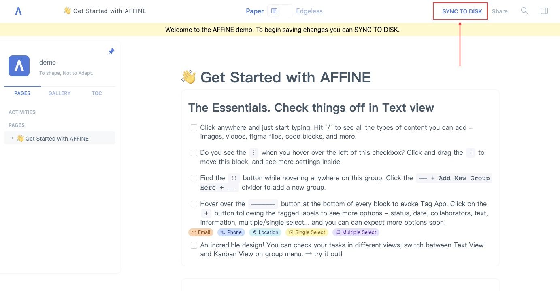This screenshot has width=560, height=291.
Task: Click the top bar page title
Action: coord(105,11)
